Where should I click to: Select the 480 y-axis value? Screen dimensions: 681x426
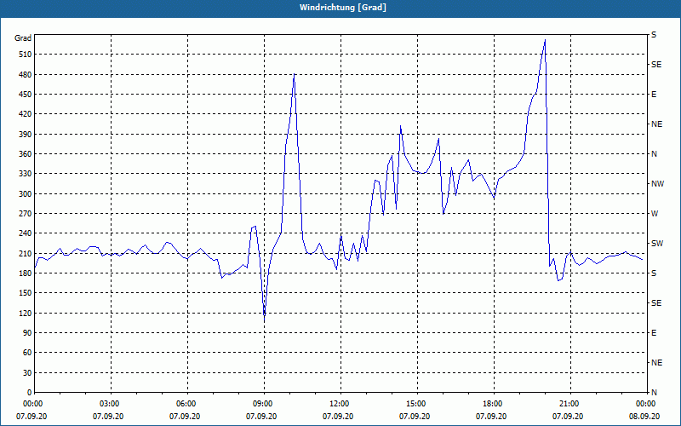26,74
